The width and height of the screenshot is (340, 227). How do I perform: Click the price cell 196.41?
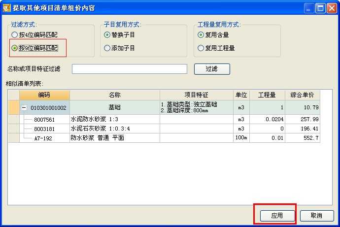(x=303, y=129)
